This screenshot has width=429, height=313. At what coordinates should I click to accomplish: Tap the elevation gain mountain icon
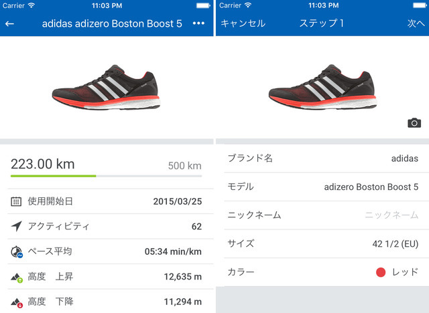coord(17,277)
